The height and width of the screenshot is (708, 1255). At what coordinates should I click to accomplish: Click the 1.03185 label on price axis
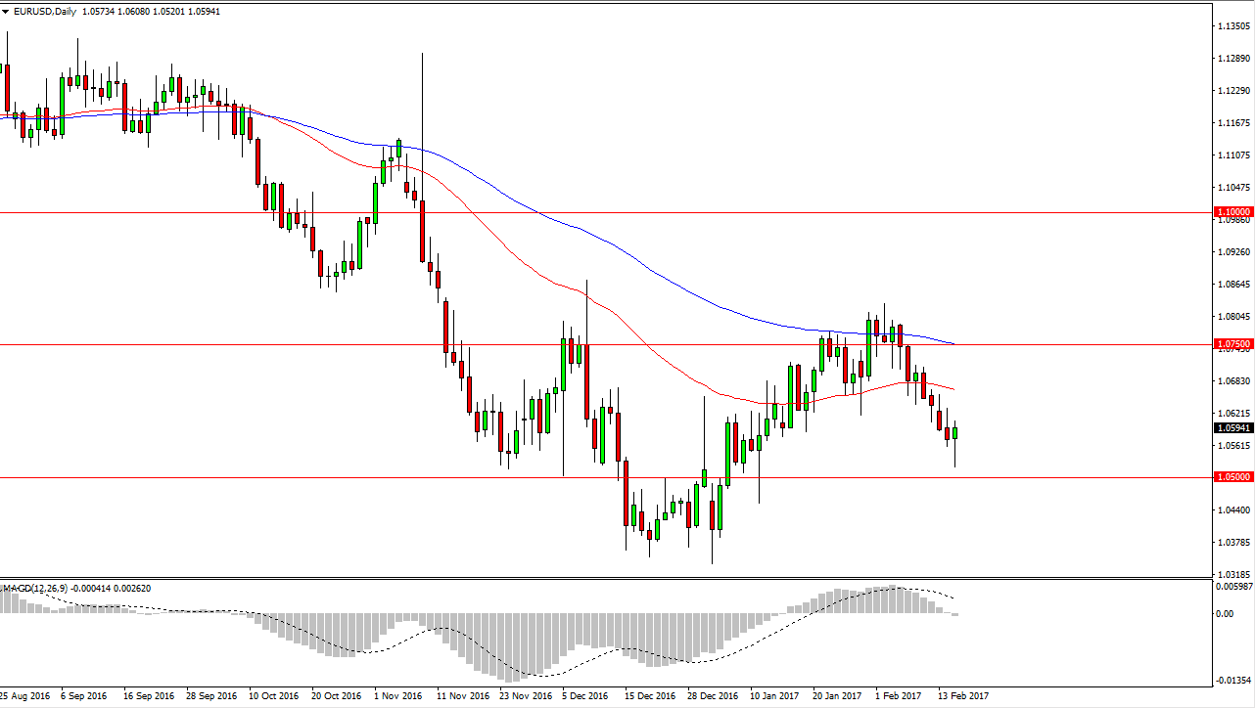point(1232,574)
